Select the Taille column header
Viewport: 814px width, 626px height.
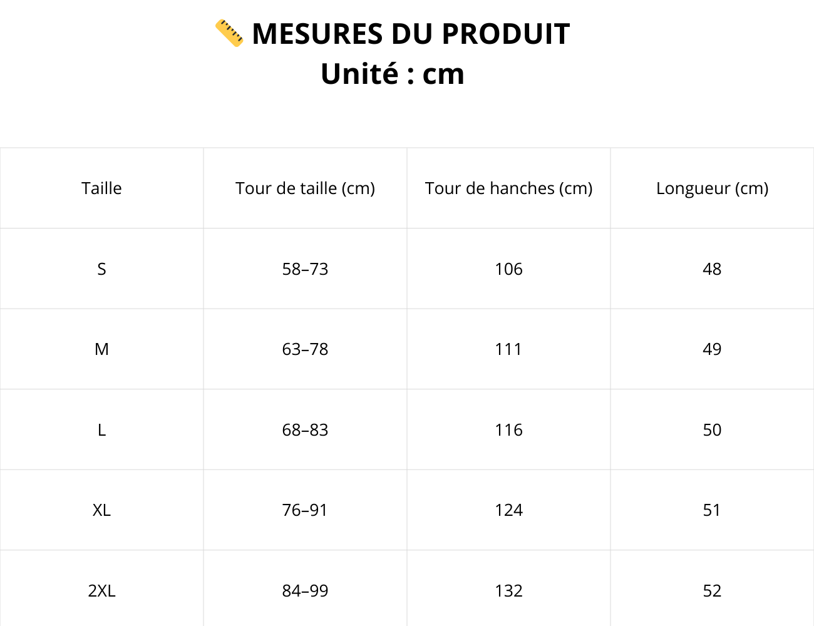101,188
